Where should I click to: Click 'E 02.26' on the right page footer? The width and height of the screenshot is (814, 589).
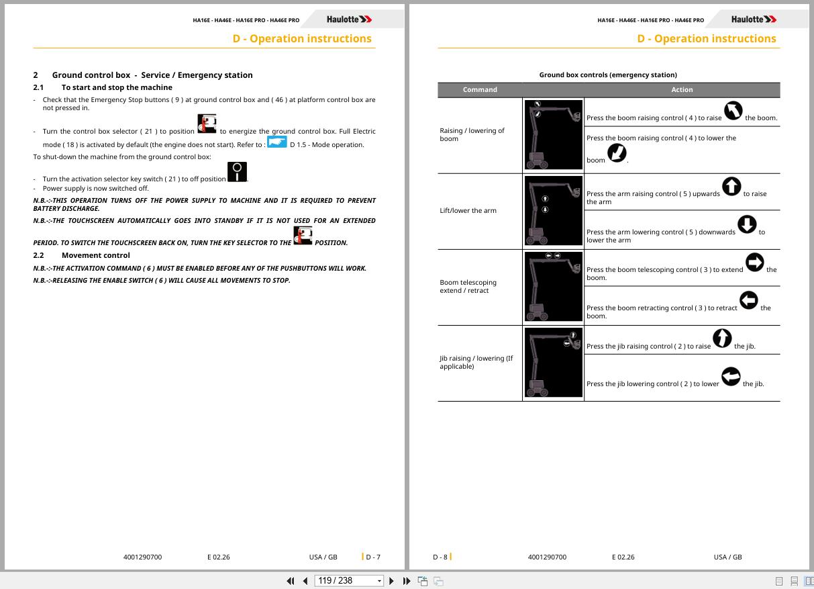(x=623, y=557)
